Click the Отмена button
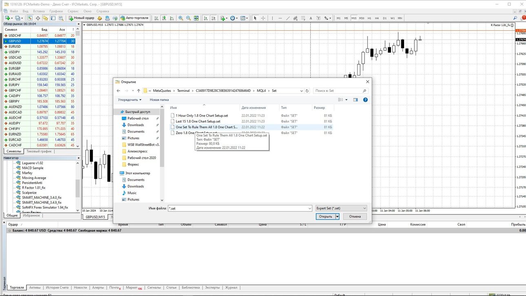This screenshot has width=526, height=296. pyautogui.click(x=355, y=216)
